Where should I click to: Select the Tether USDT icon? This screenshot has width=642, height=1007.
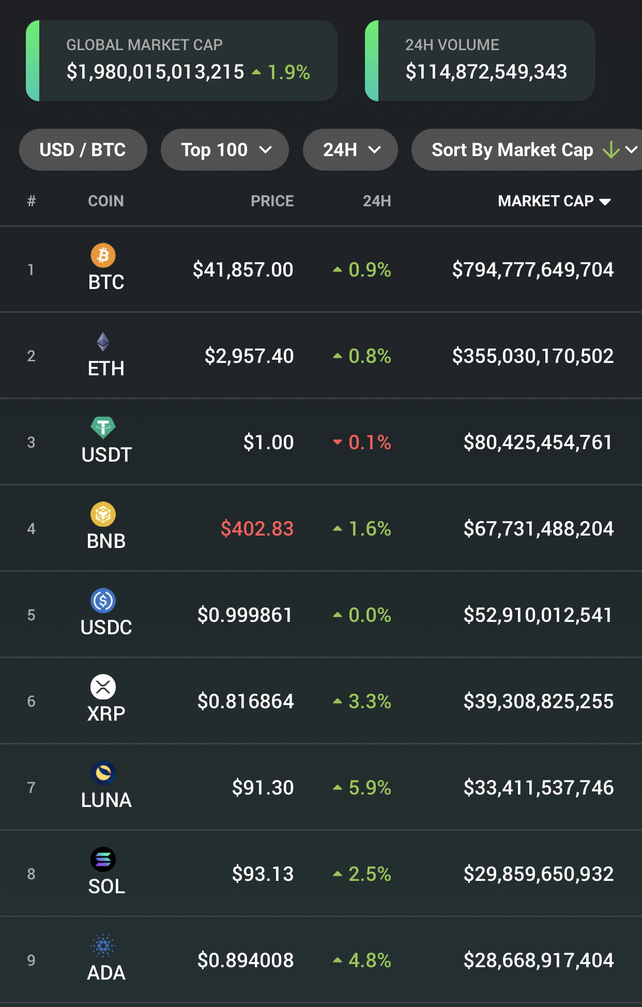(x=103, y=428)
